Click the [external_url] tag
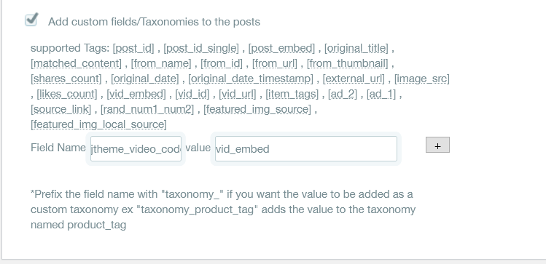This screenshot has height=264, width=546. 354,79
